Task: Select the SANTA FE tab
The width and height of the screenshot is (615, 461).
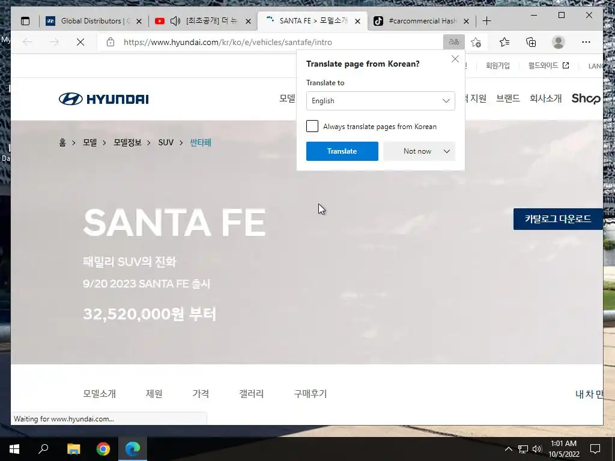Action: tap(312, 21)
